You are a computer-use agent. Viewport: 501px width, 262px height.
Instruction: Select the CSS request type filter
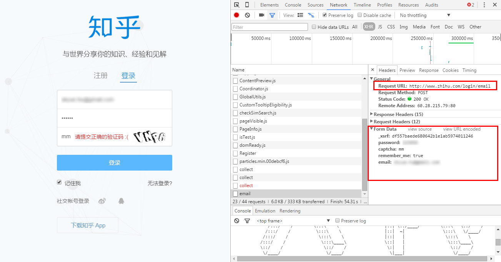pyautogui.click(x=391, y=27)
